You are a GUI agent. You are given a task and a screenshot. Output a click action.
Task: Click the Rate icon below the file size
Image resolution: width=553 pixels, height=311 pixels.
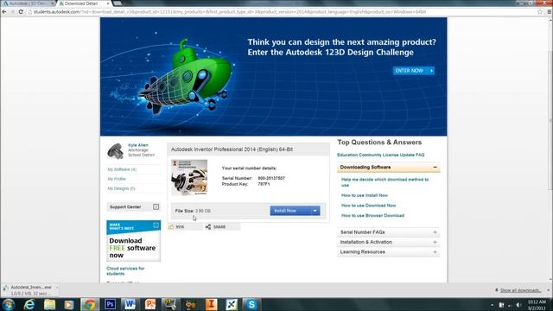[x=171, y=226]
